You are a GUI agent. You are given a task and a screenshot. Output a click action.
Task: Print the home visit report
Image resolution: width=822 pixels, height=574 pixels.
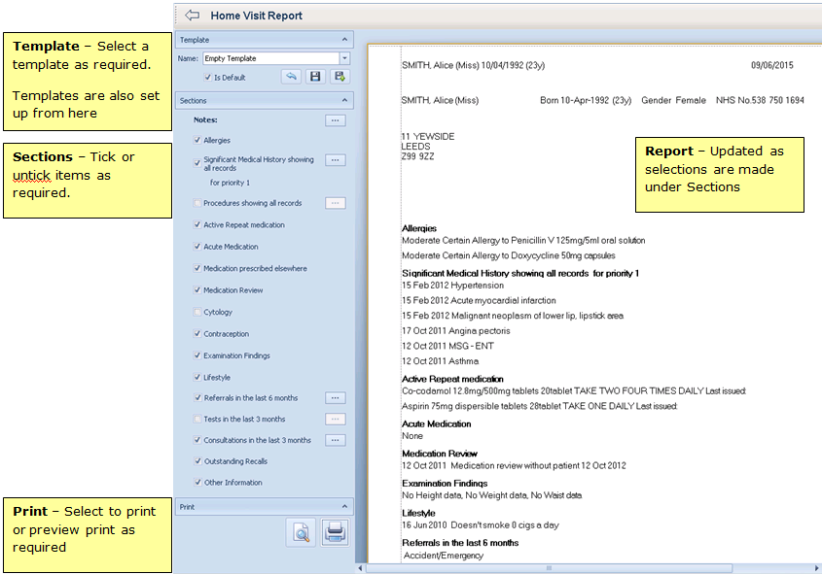click(335, 532)
